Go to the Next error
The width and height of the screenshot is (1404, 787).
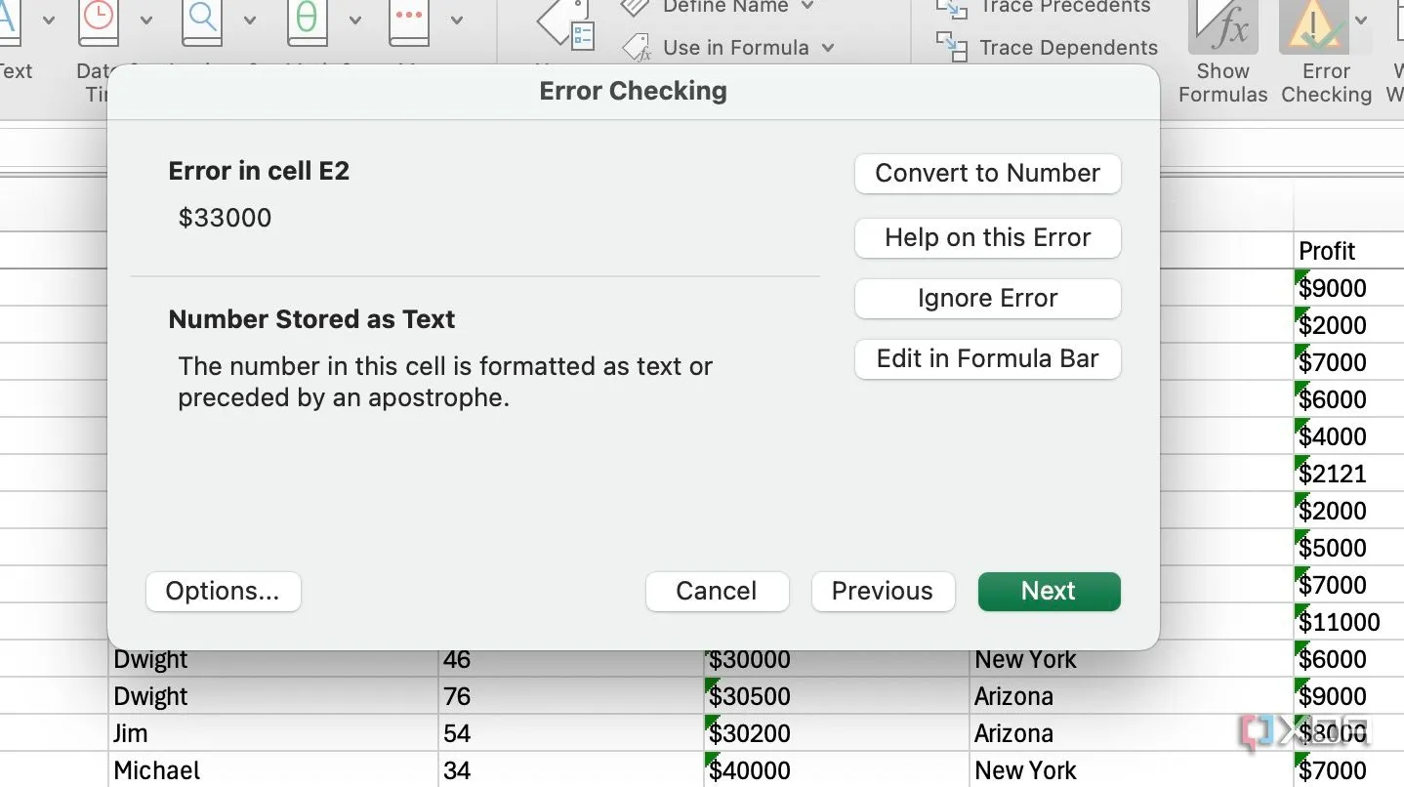coord(1049,591)
